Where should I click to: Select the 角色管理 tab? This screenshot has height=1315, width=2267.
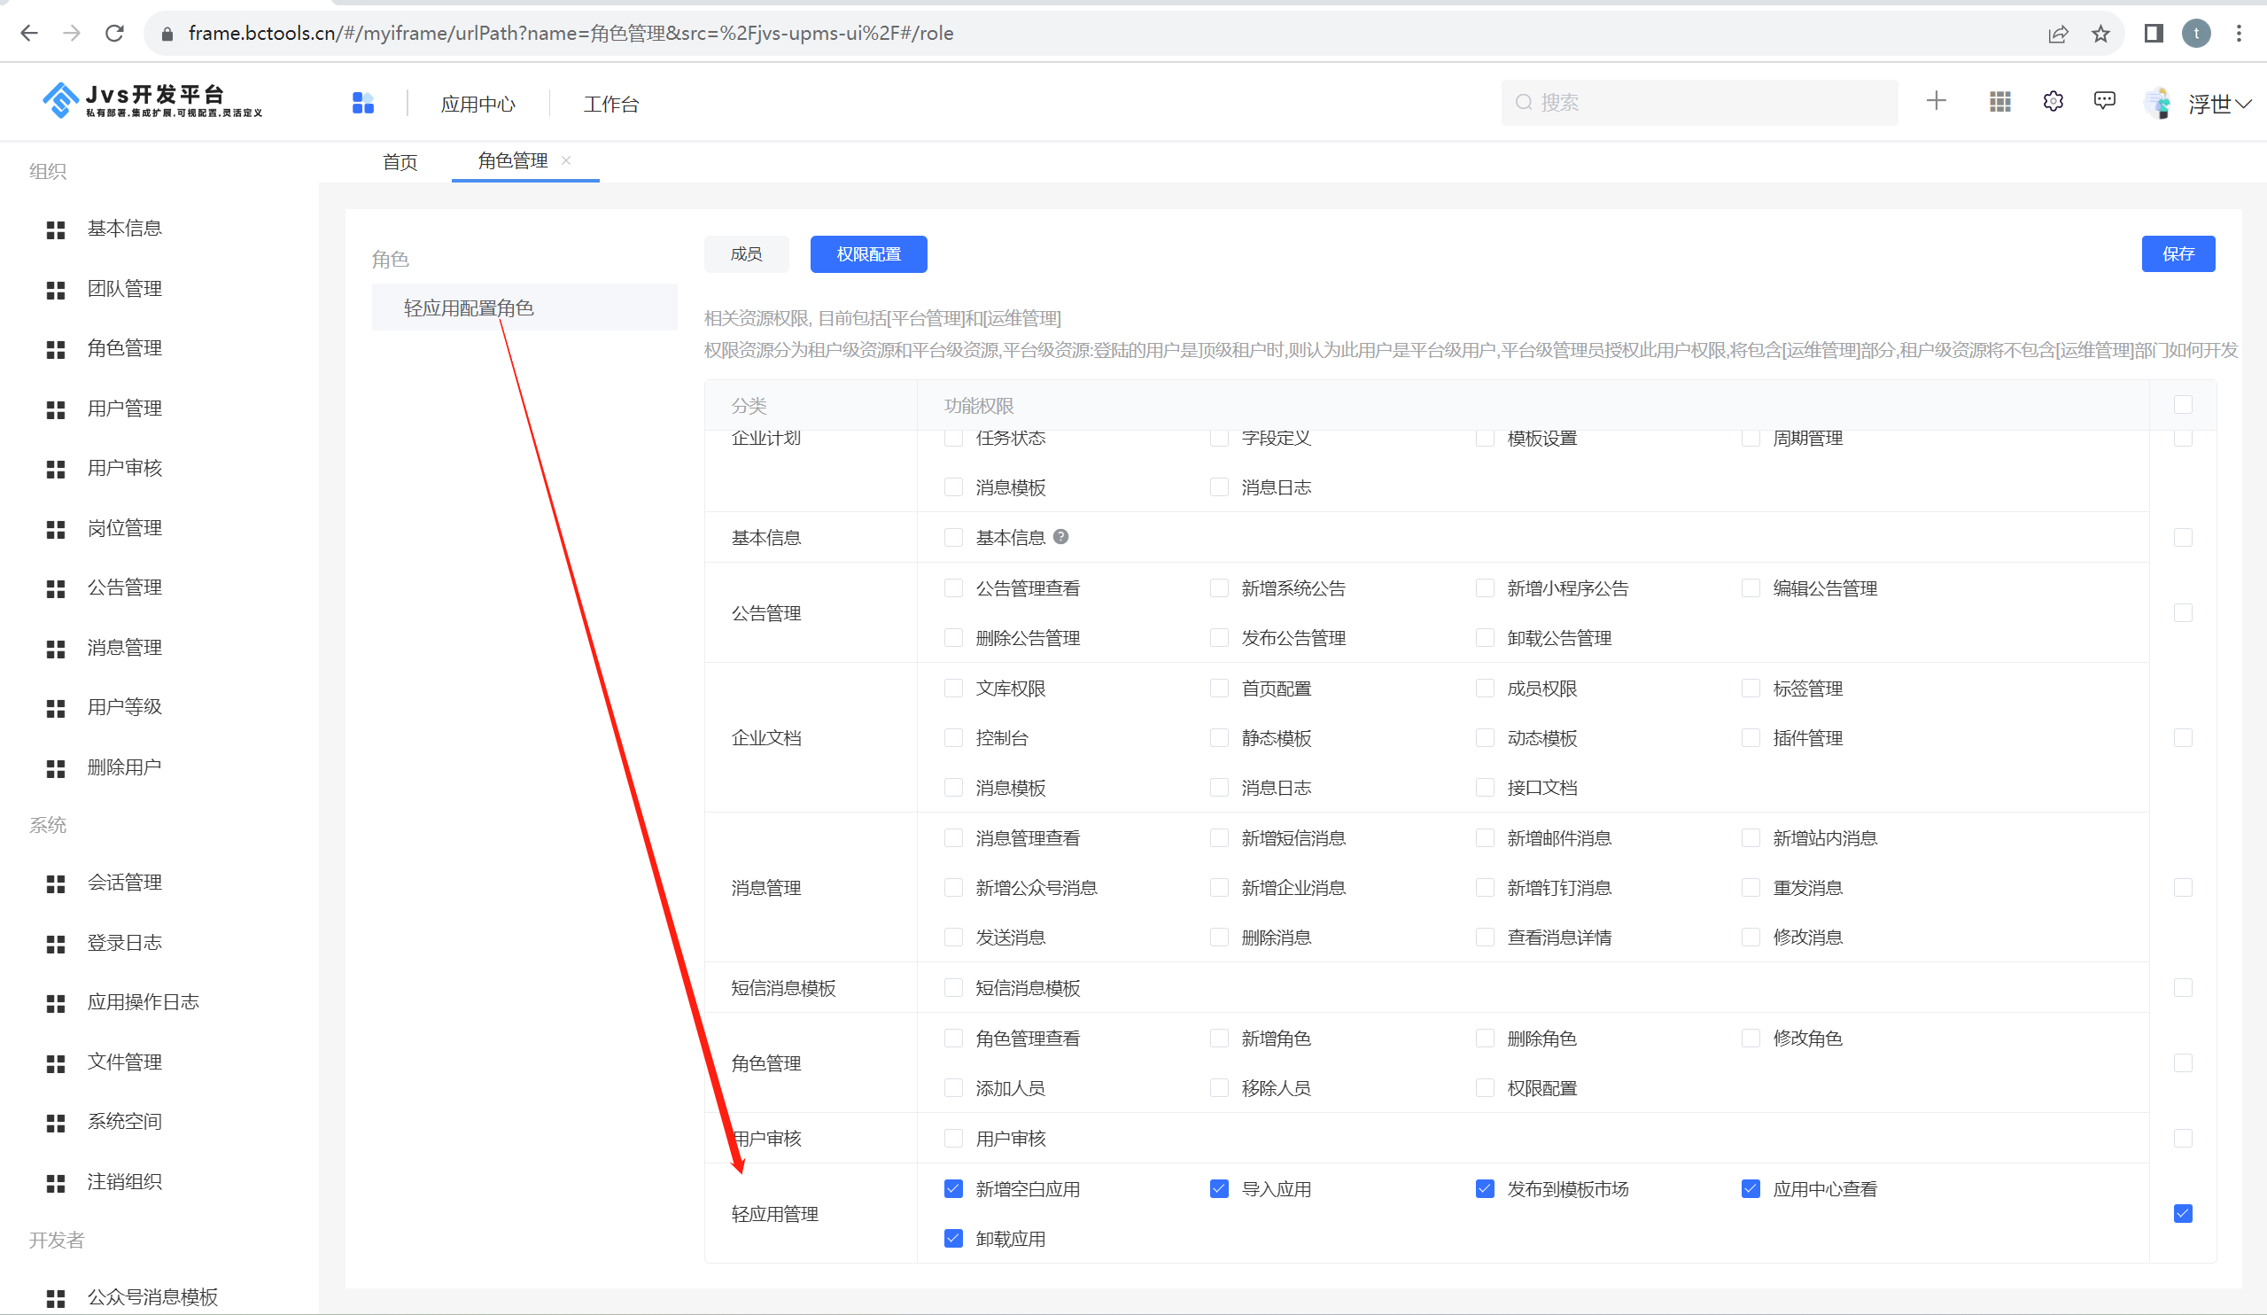[513, 161]
